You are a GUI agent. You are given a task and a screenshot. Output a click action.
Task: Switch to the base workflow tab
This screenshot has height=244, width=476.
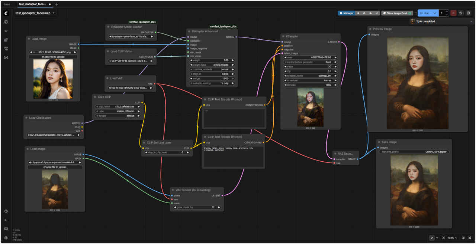click(7, 4)
